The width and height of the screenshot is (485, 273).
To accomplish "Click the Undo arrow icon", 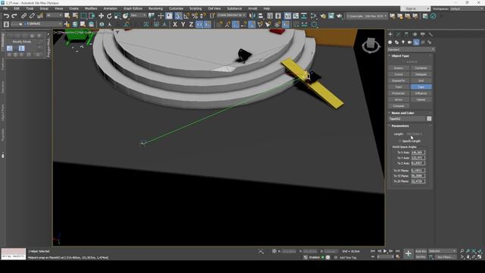I will click(6, 16).
